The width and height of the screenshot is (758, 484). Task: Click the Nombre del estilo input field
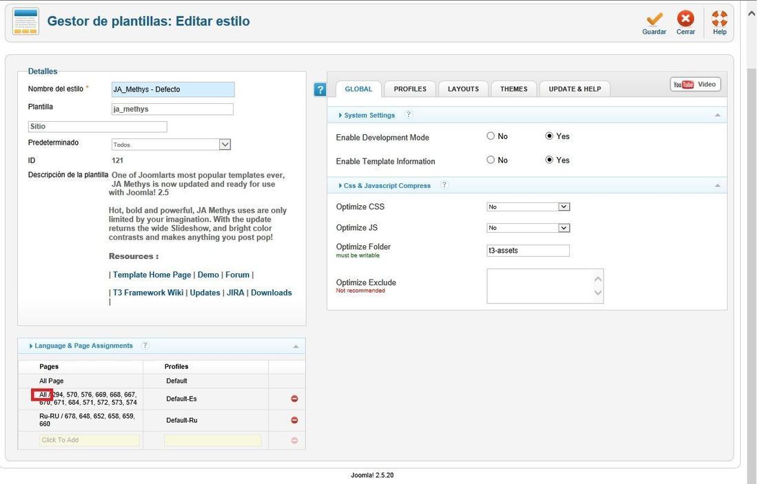coord(173,90)
